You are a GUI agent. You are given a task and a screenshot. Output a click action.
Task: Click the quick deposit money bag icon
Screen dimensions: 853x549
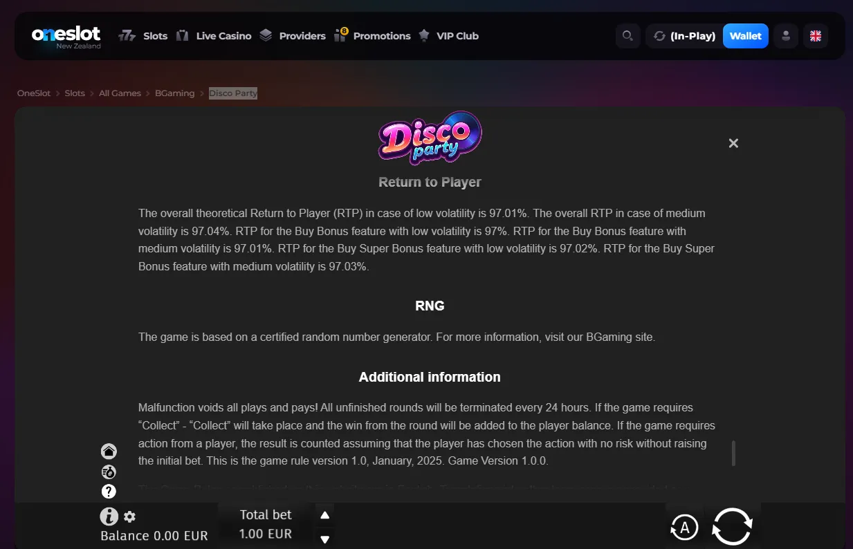coord(109,472)
